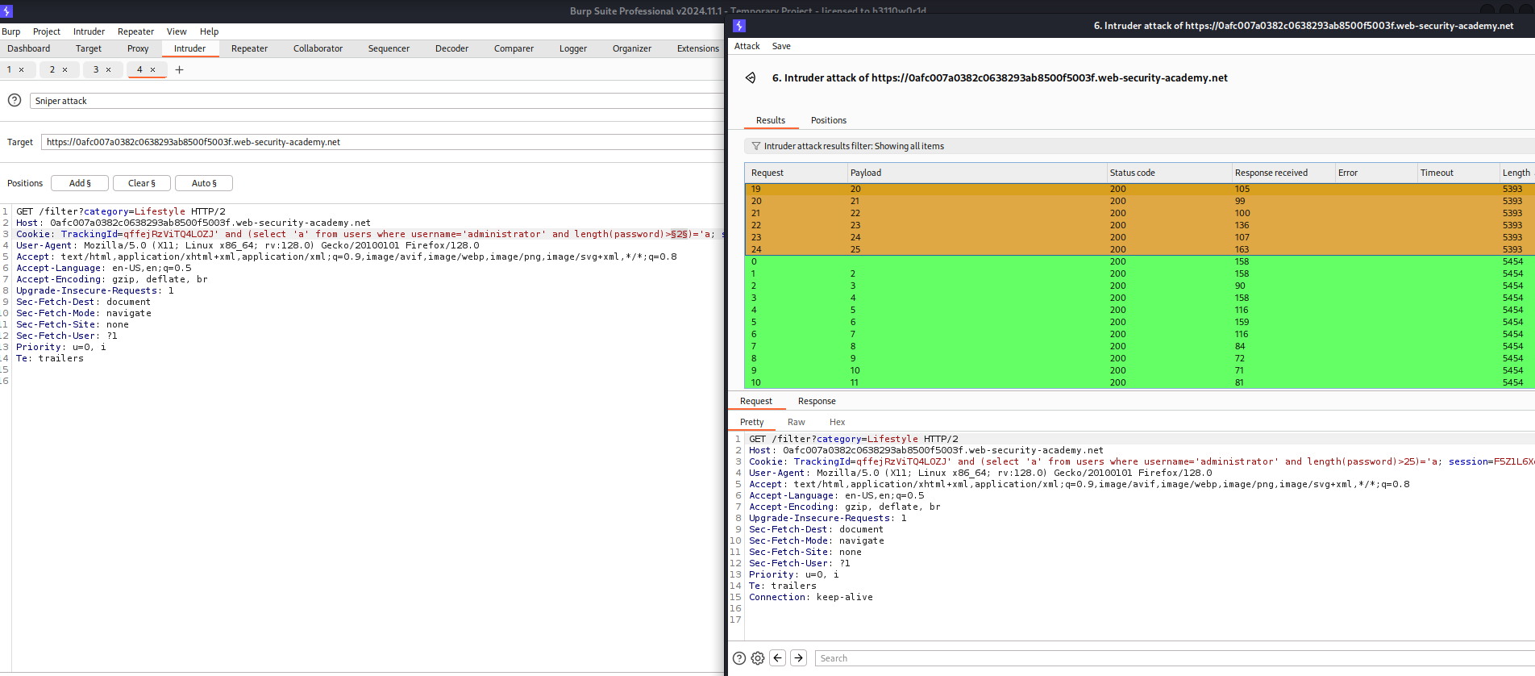Switch to the Logger tab

click(x=573, y=48)
